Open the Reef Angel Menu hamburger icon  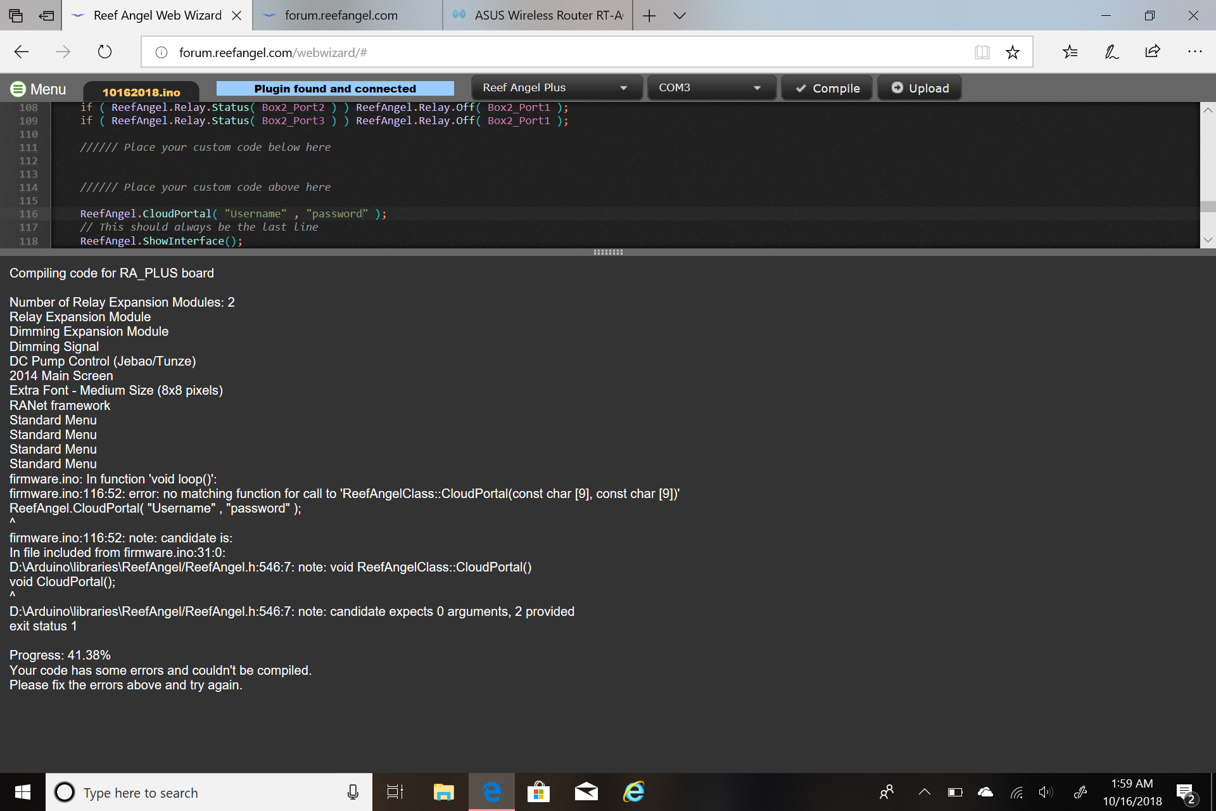18,89
